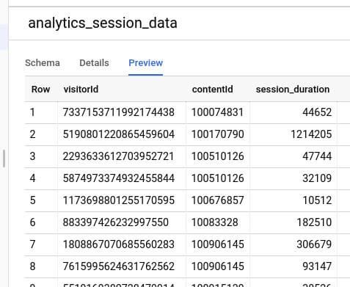Image resolution: width=350 pixels, height=287 pixels.
Task: Click the Row column header
Action: point(41,90)
